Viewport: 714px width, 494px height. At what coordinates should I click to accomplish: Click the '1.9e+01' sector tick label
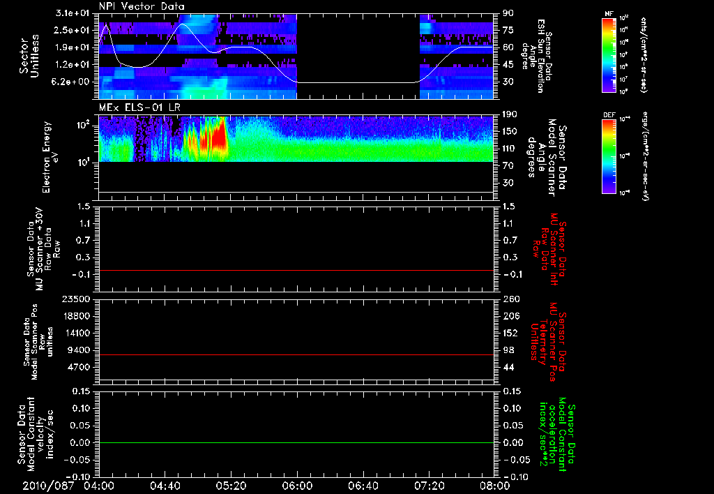(72, 47)
